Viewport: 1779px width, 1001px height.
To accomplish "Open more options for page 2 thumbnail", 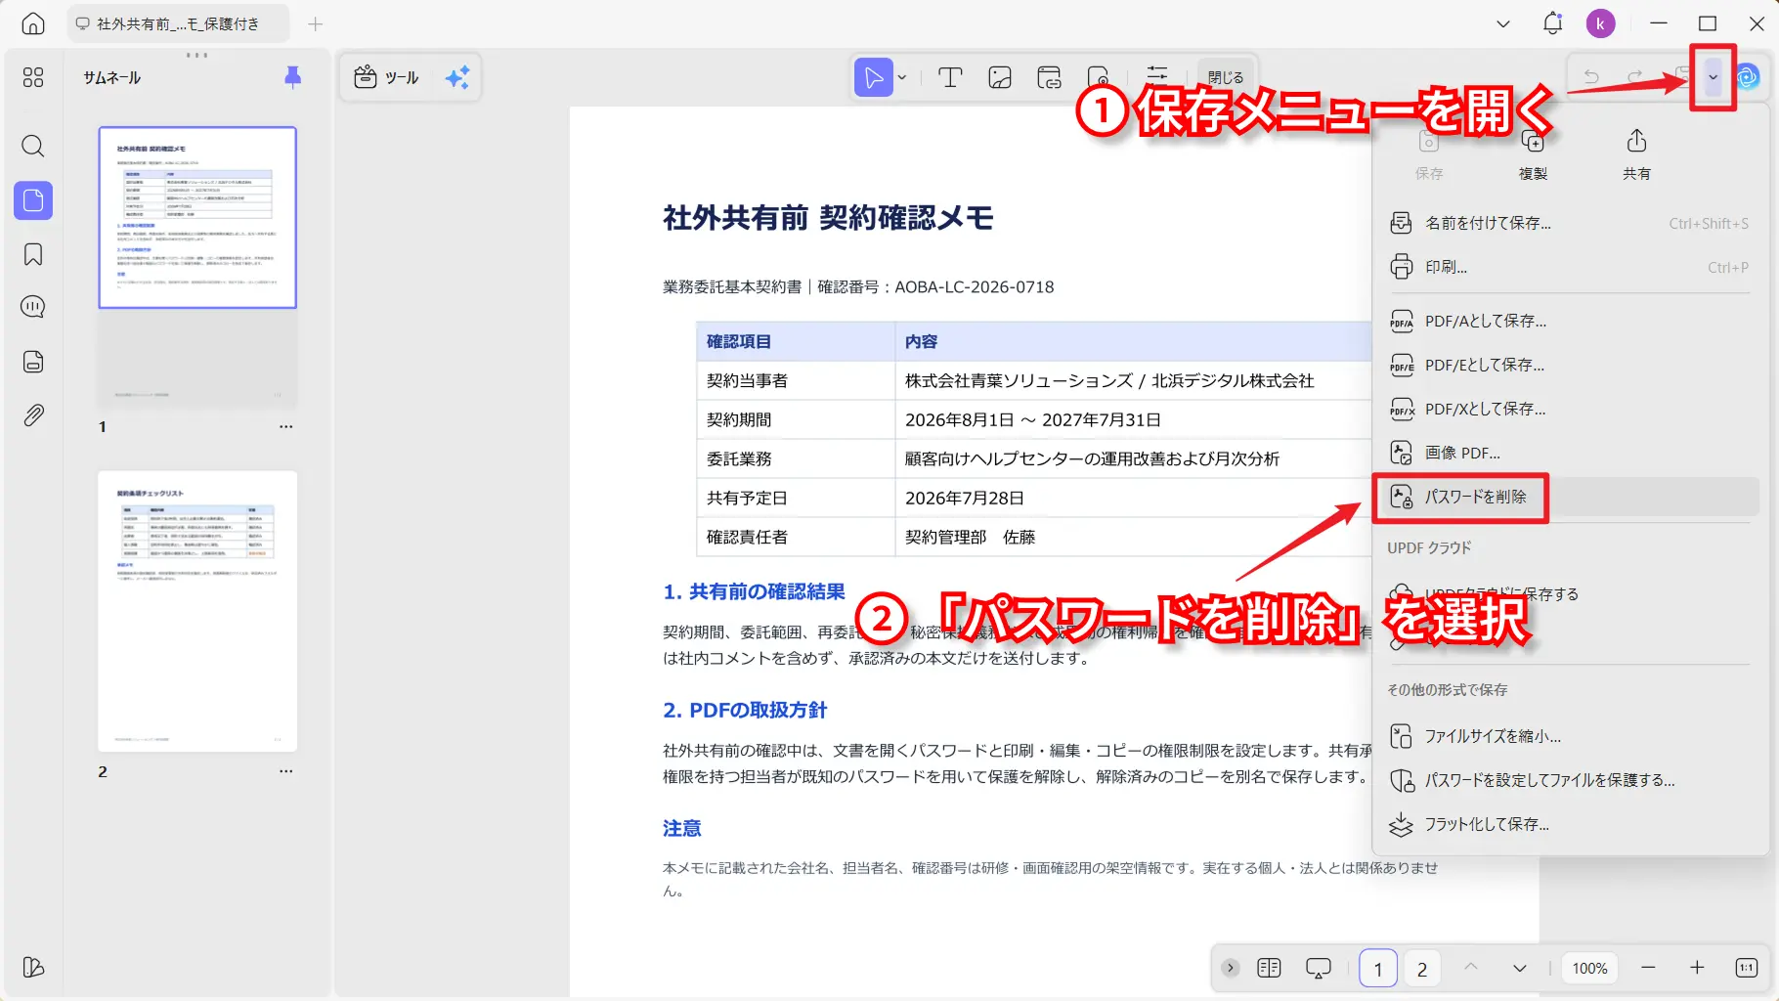I will [285, 771].
